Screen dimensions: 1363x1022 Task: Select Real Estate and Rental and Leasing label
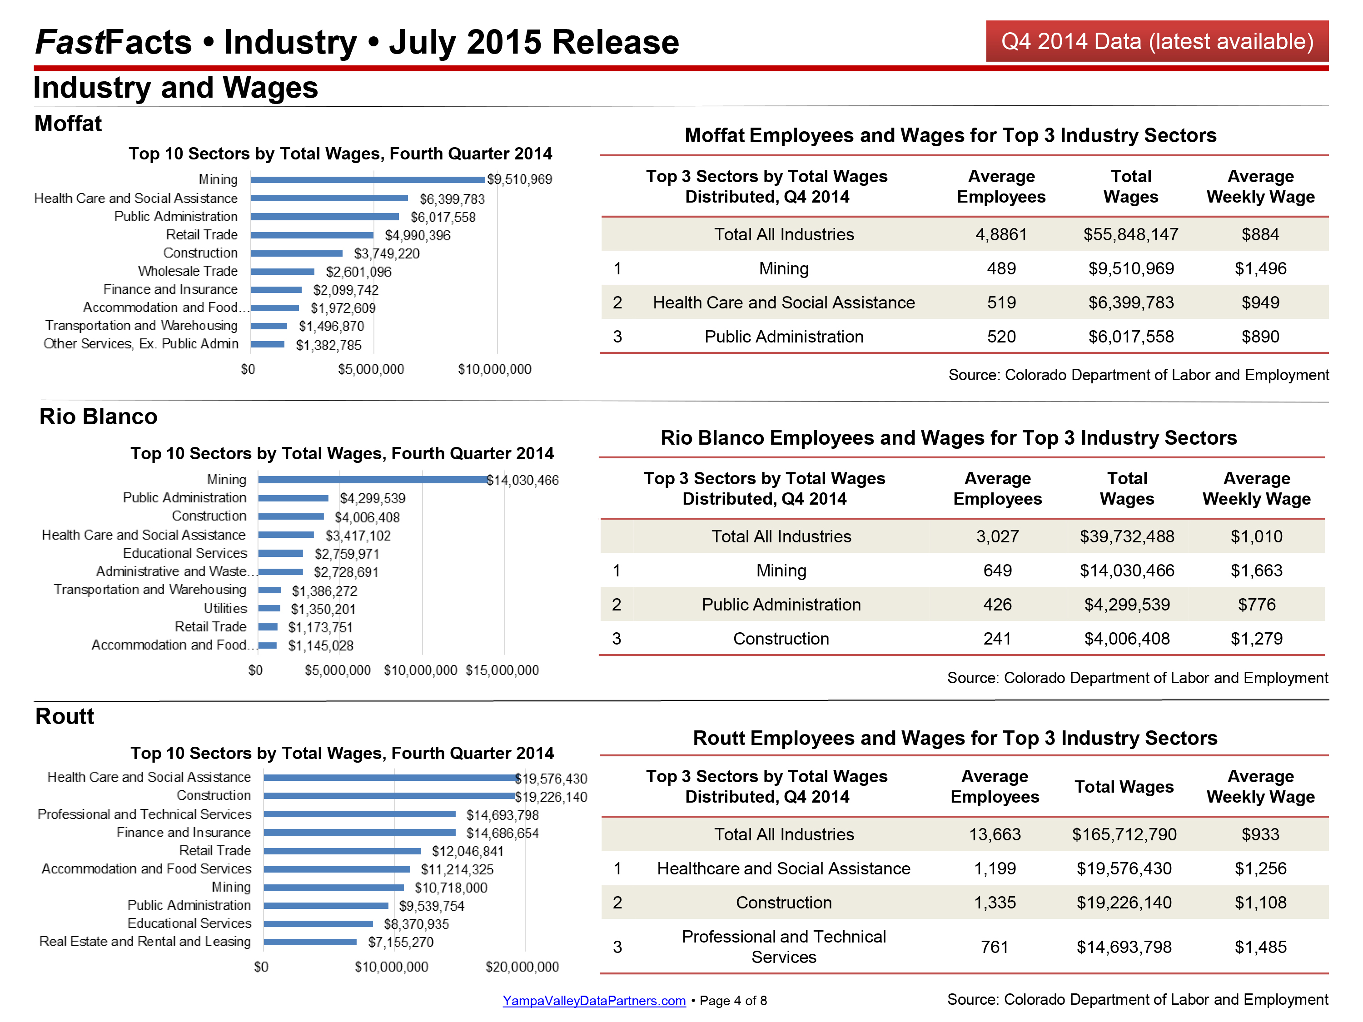coord(145,942)
